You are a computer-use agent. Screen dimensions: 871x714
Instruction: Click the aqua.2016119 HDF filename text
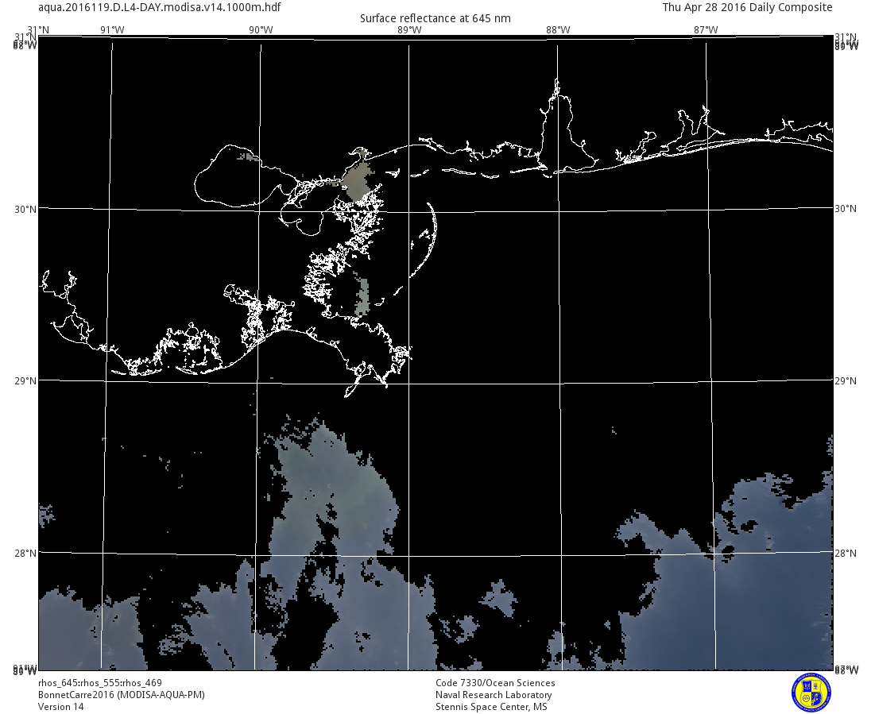(x=159, y=7)
